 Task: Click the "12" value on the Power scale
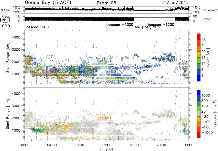[203, 64]
